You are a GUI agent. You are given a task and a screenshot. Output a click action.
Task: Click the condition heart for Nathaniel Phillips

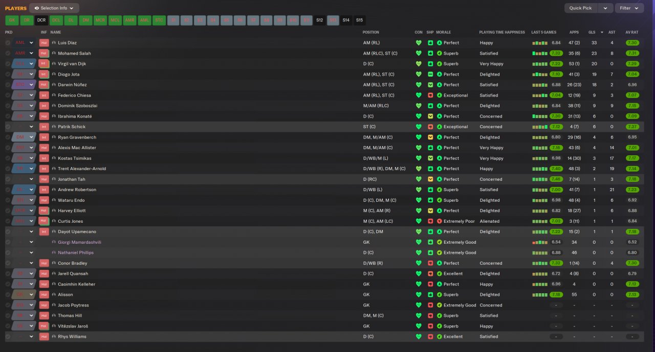(419, 253)
